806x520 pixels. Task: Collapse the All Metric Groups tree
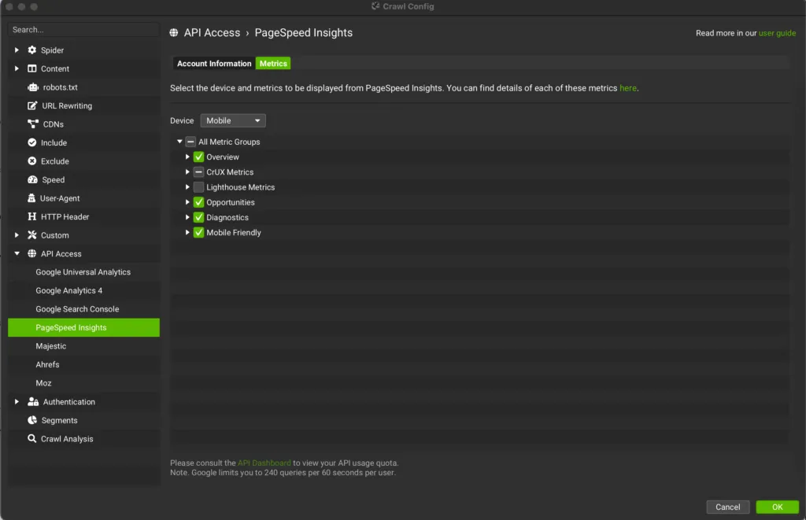pos(179,142)
